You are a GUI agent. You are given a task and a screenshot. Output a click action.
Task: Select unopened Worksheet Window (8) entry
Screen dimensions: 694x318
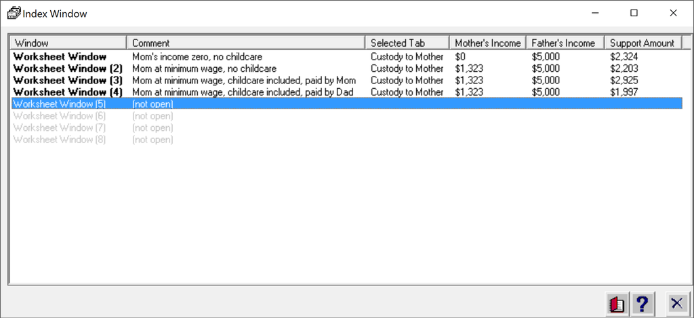[x=59, y=140]
